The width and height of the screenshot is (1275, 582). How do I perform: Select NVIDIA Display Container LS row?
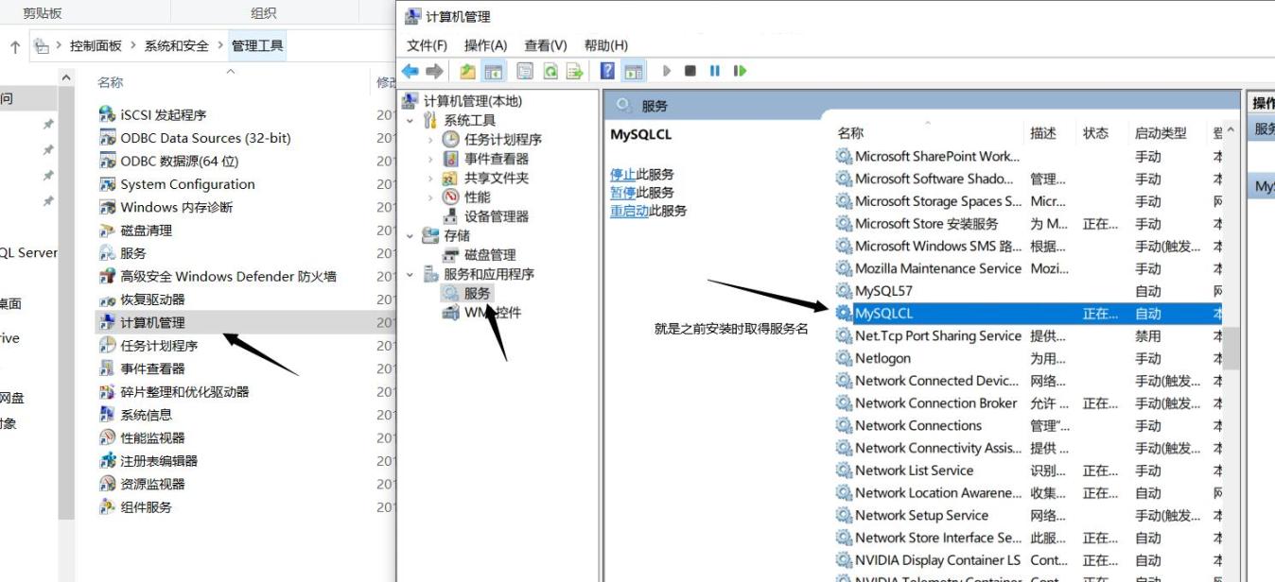click(x=1028, y=560)
